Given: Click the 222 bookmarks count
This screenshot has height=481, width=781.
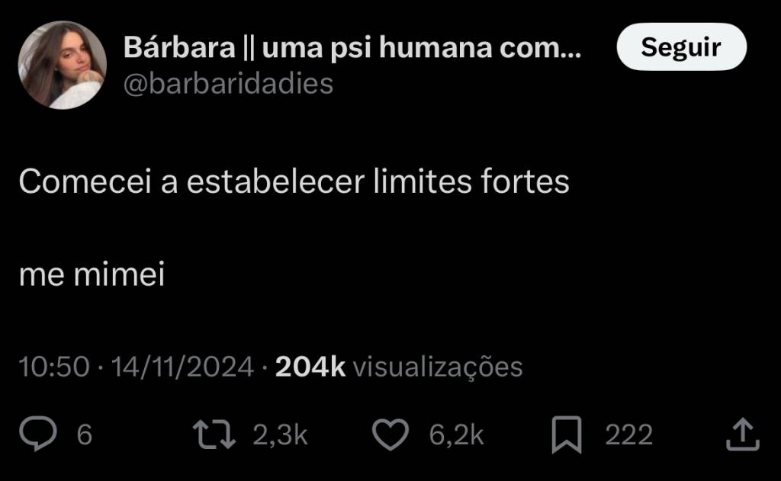Looking at the screenshot, I should pyautogui.click(x=628, y=435).
